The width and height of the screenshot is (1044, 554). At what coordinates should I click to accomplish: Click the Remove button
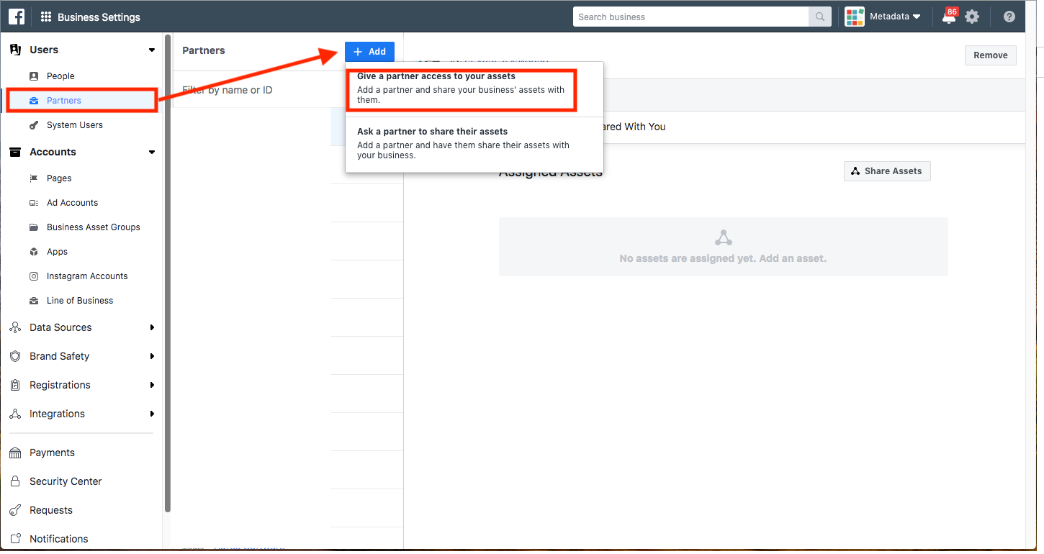[990, 55]
